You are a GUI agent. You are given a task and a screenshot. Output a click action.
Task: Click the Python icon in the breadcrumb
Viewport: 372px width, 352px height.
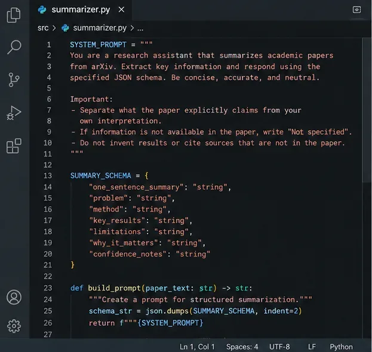click(65, 28)
